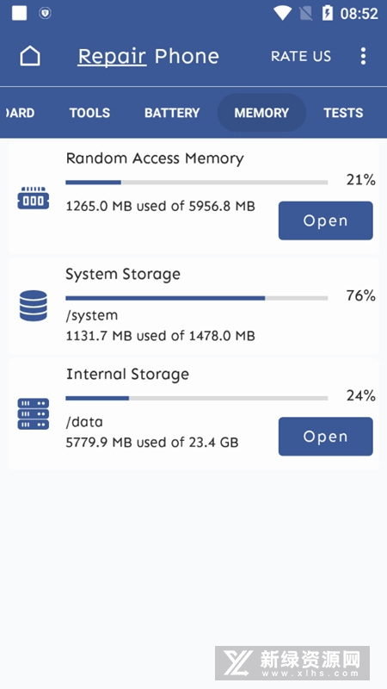Viewport: 387px width, 689px height.
Task: Tap the no-SIM status icon
Action: tap(306, 13)
